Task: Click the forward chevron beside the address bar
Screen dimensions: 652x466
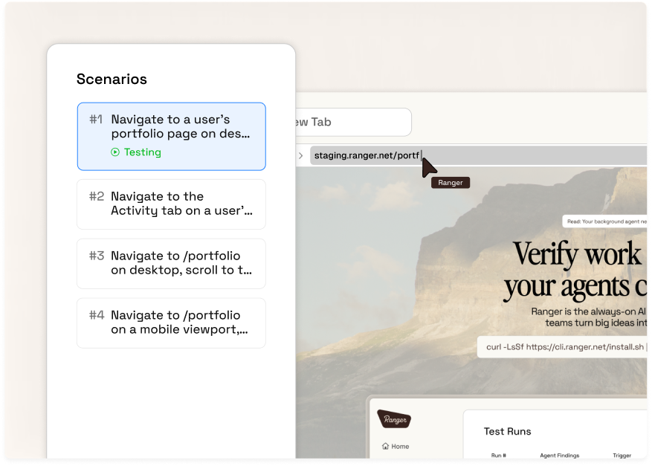Action: 300,155
